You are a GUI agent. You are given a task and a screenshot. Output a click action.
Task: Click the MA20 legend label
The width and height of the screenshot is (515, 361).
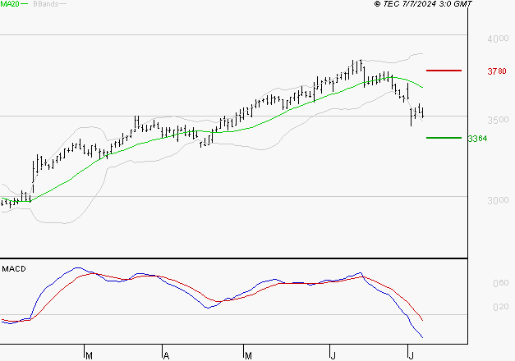(x=10, y=4)
